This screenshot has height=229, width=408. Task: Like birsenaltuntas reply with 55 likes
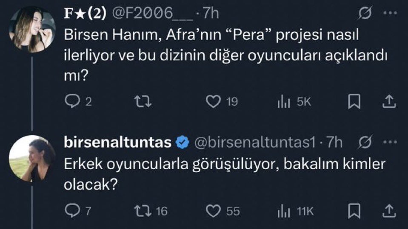coord(212,210)
